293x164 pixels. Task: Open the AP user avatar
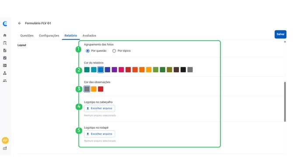pyautogui.click(x=5, y=140)
